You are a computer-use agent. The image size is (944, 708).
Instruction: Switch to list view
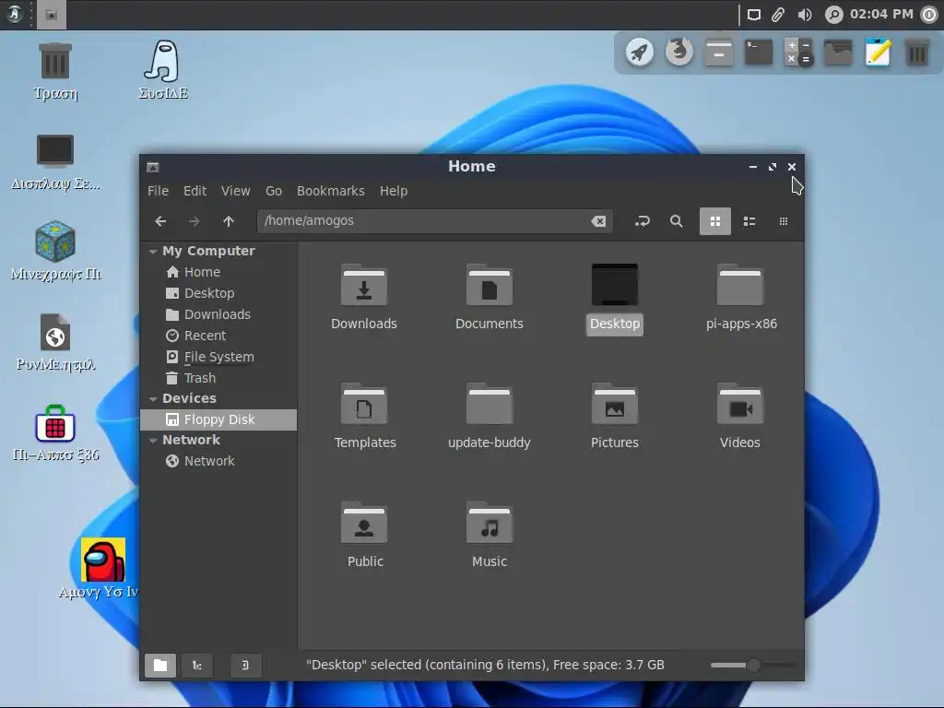tap(749, 221)
